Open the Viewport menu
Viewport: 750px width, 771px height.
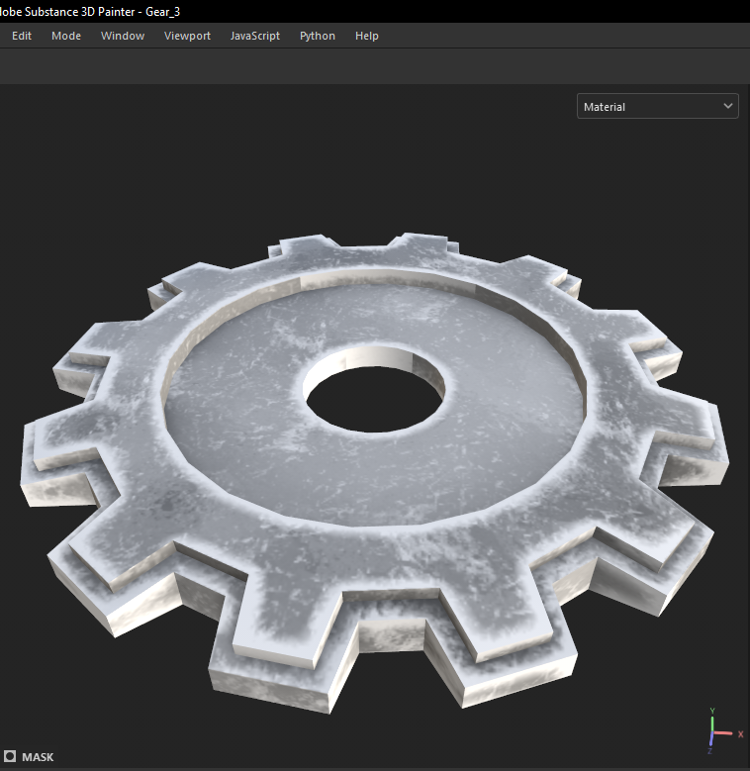[187, 36]
